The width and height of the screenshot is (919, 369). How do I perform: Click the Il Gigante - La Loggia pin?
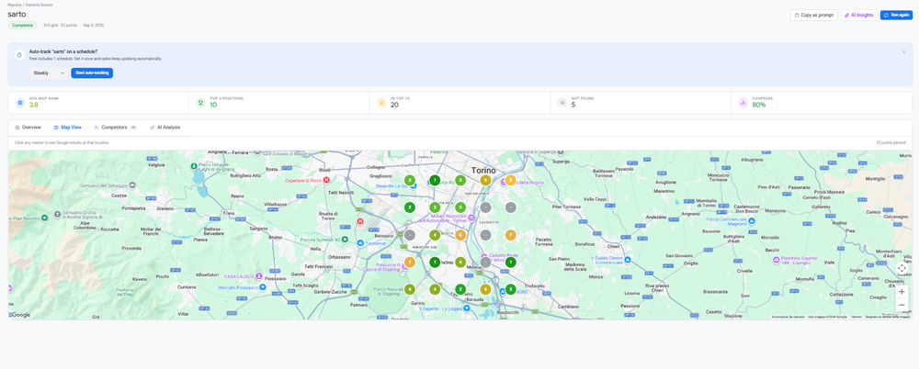coord(467,308)
